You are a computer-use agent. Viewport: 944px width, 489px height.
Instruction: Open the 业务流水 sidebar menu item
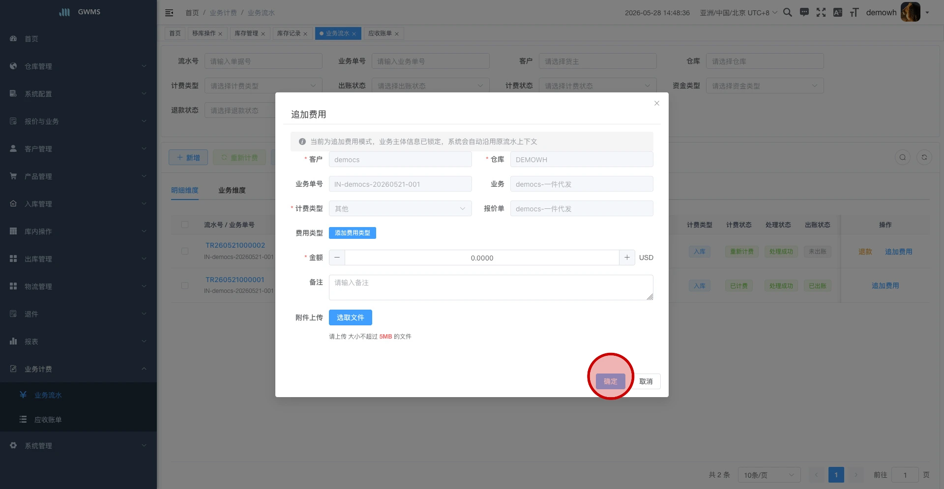[79, 395]
